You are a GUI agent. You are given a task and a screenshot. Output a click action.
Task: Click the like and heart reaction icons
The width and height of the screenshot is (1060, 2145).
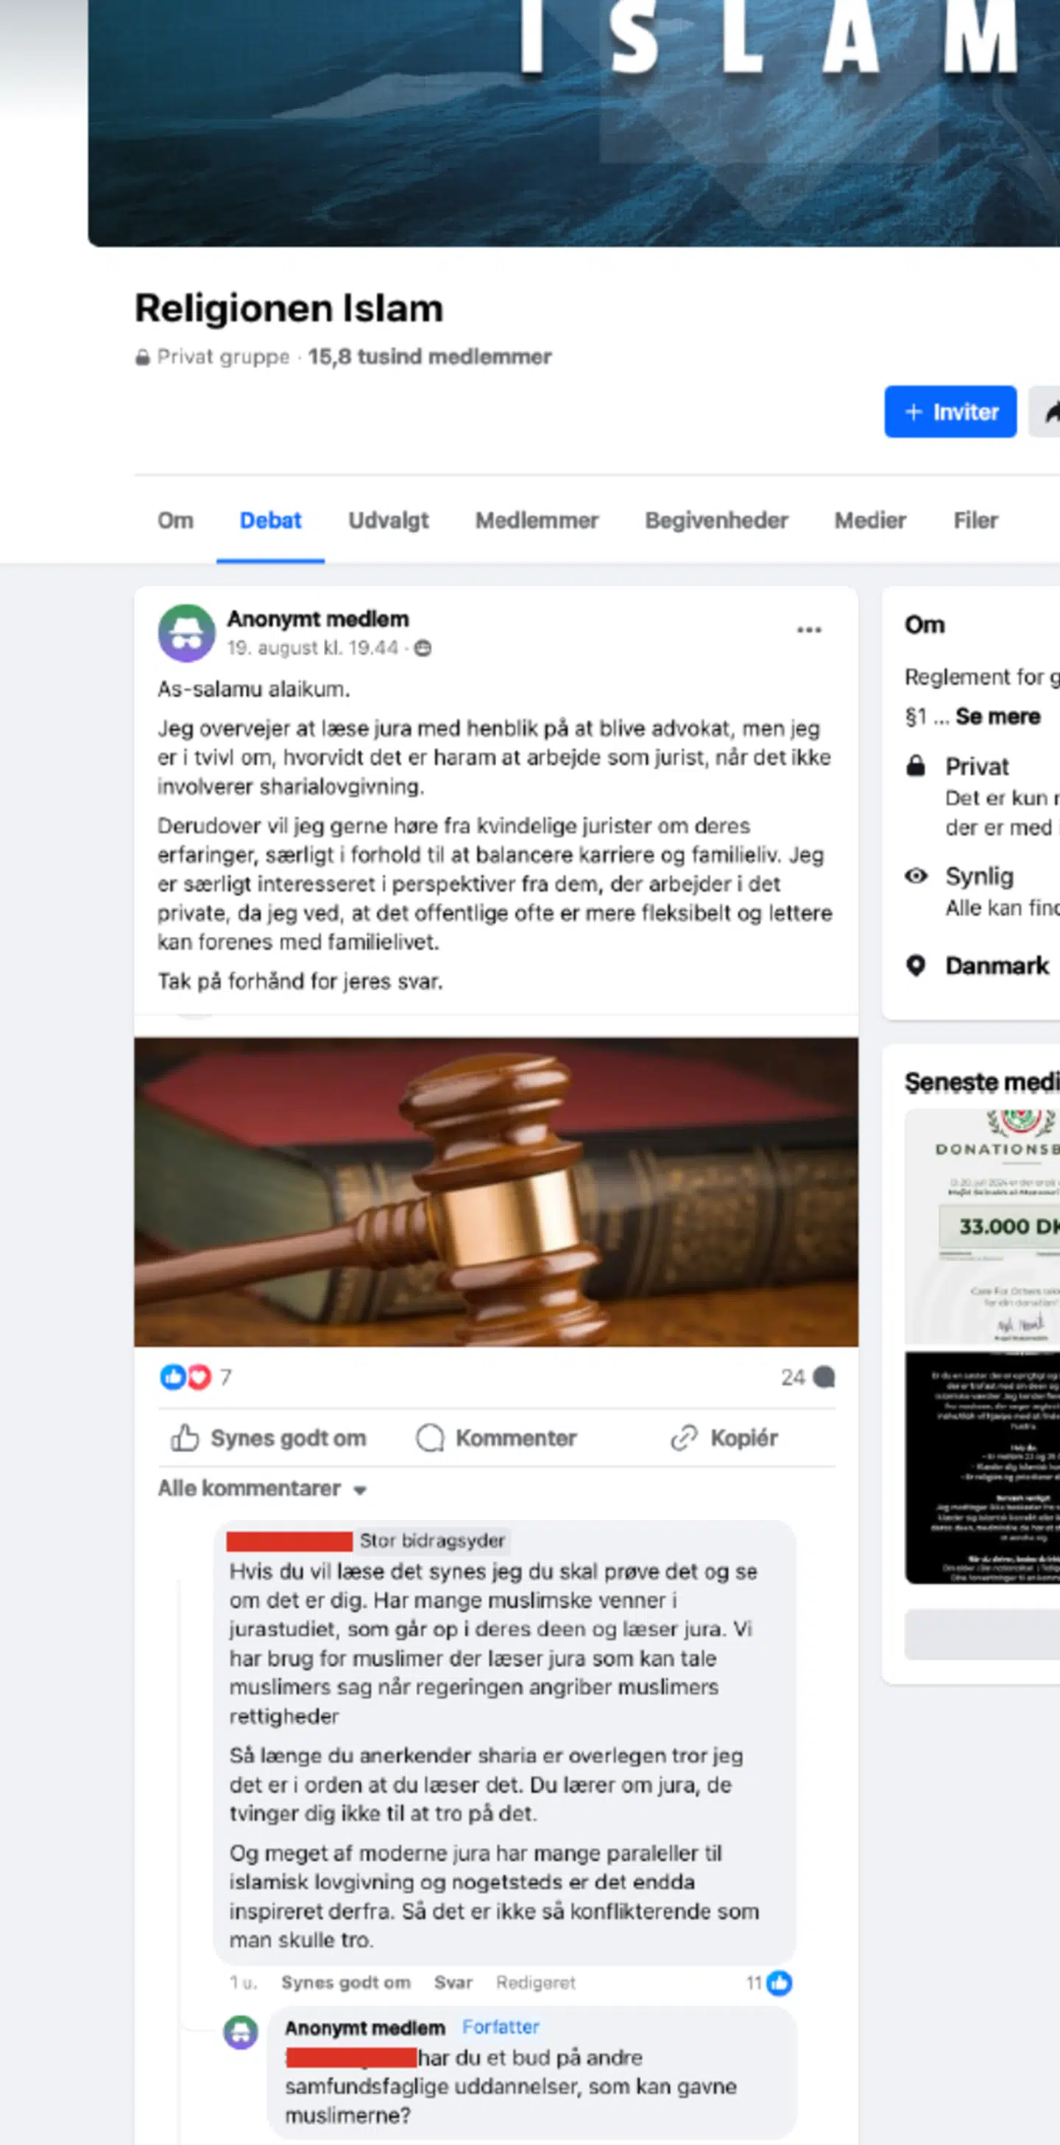185,1376
